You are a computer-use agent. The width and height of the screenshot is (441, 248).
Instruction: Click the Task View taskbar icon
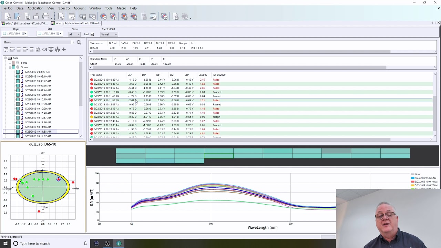pos(96,244)
